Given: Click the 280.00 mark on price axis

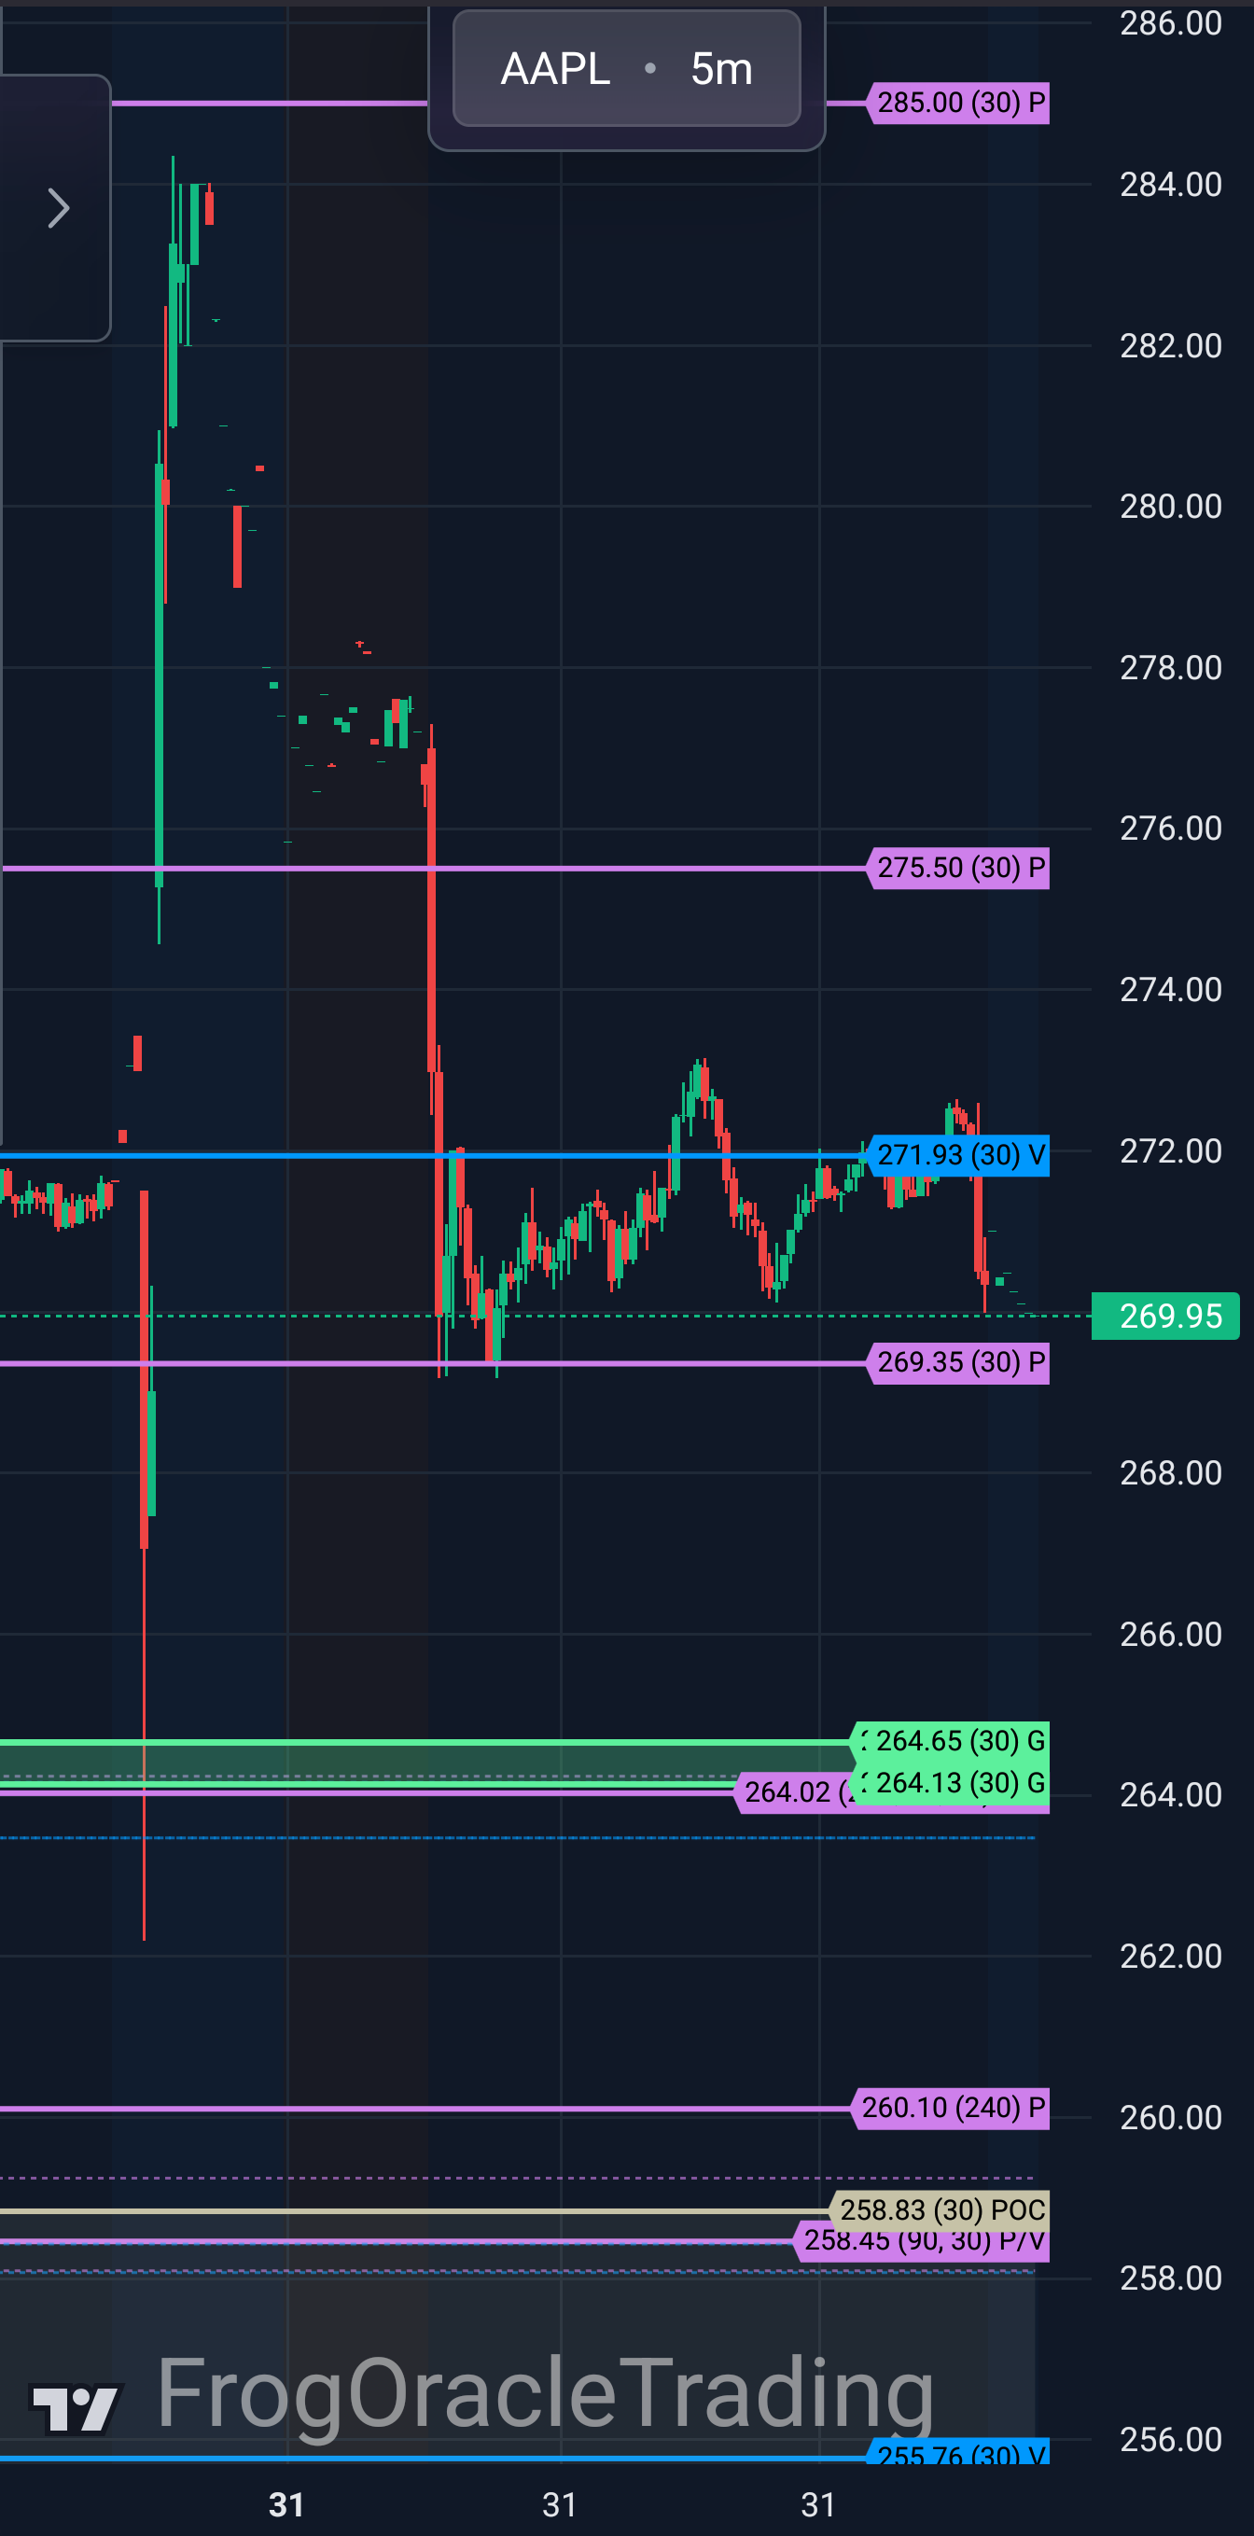Looking at the screenshot, I should [1170, 506].
